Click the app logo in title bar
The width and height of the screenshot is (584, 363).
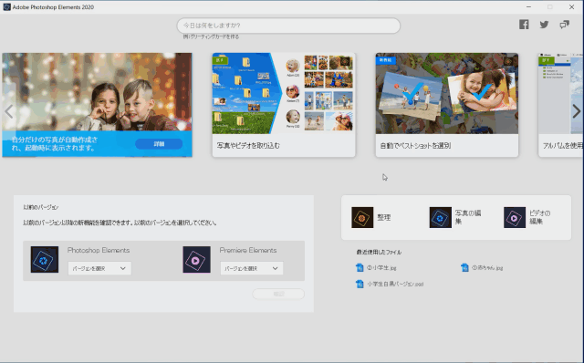pos(6,7)
